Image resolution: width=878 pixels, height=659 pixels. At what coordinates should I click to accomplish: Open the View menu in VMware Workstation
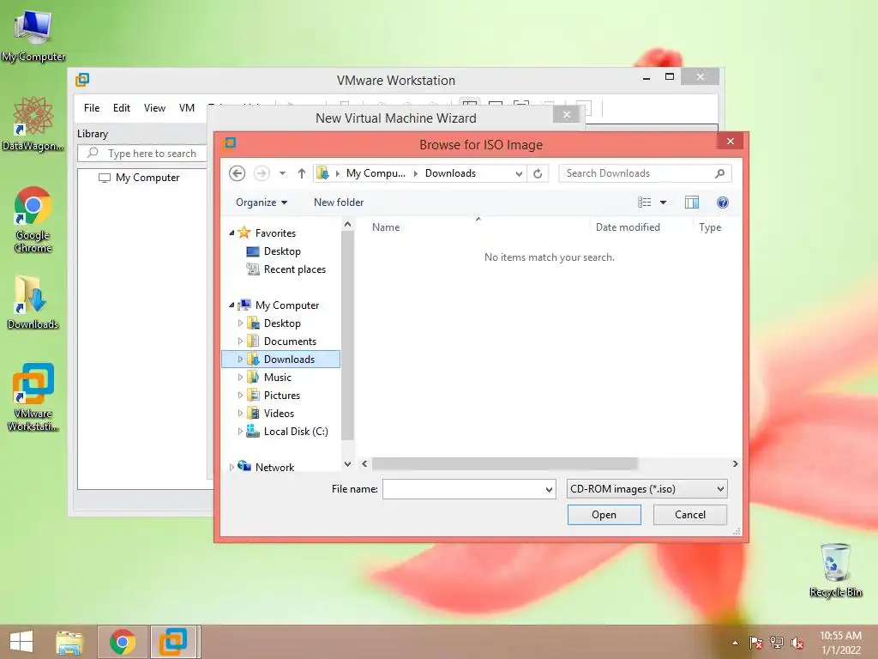pos(154,108)
